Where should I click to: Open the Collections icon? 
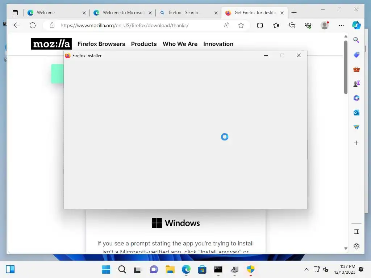click(x=292, y=25)
